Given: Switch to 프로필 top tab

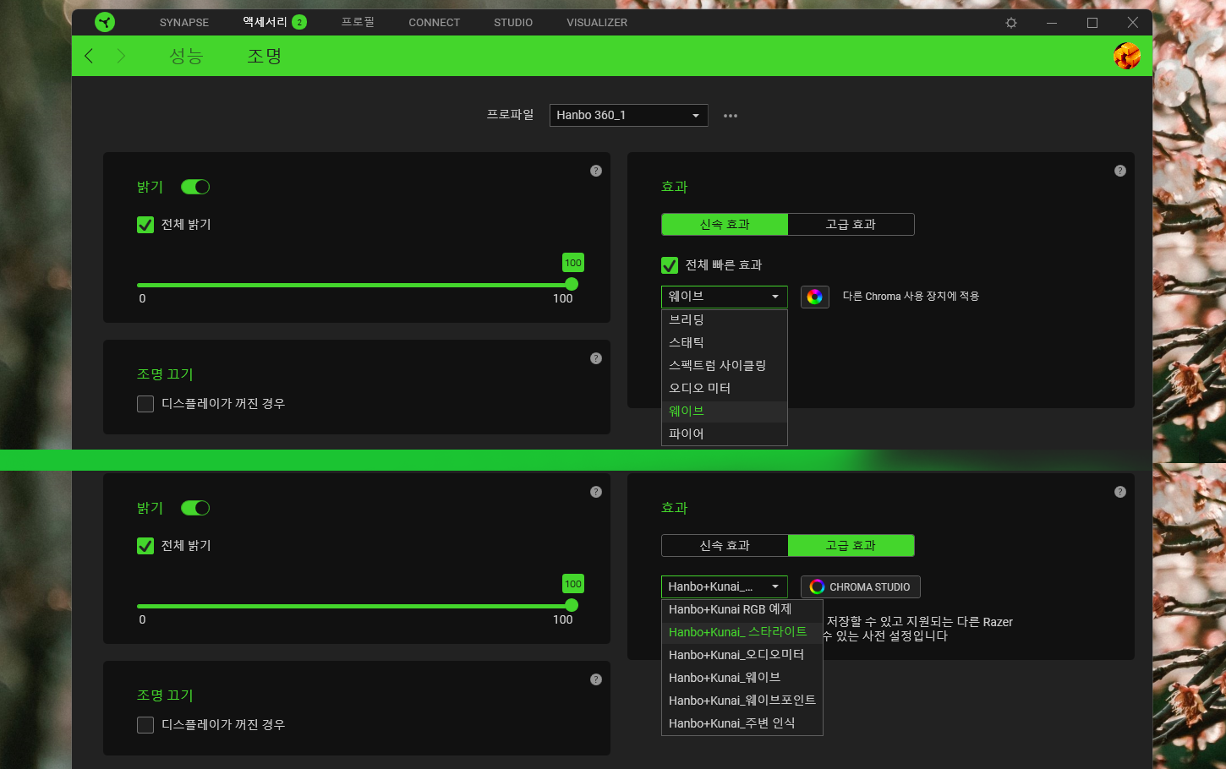Looking at the screenshot, I should (x=358, y=22).
